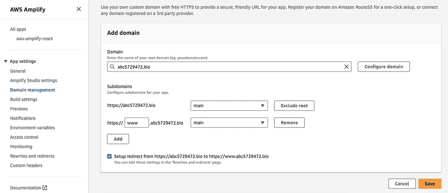Cancel adding the domain
Screen dimensions: 448x193
pyautogui.click(x=402, y=184)
